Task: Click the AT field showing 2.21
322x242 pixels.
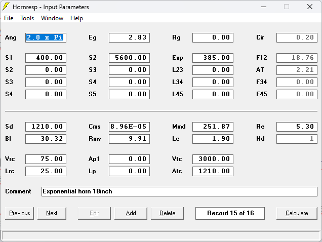Action: (297, 70)
